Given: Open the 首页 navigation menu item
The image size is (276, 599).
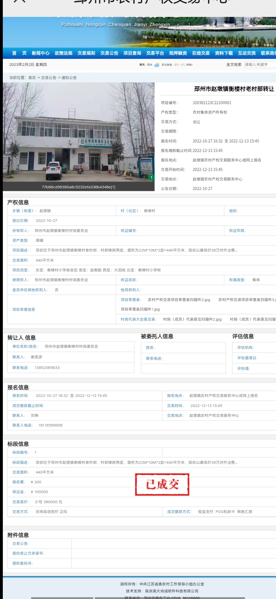Looking at the screenshot, I should point(19,53).
